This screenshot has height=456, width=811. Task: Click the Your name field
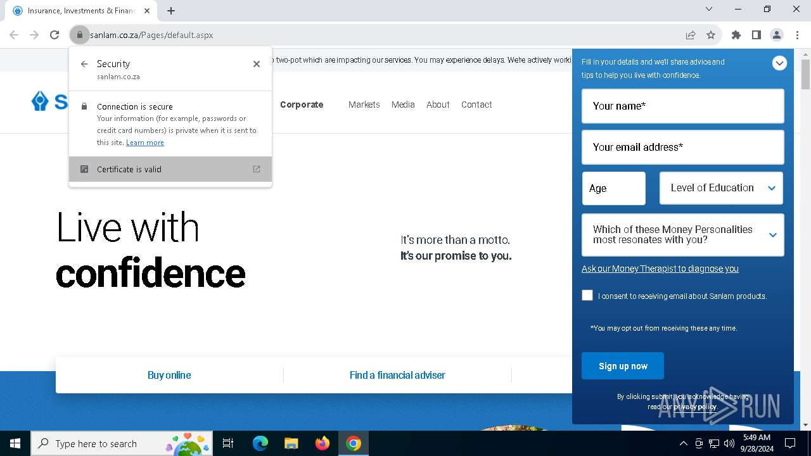[x=683, y=106]
